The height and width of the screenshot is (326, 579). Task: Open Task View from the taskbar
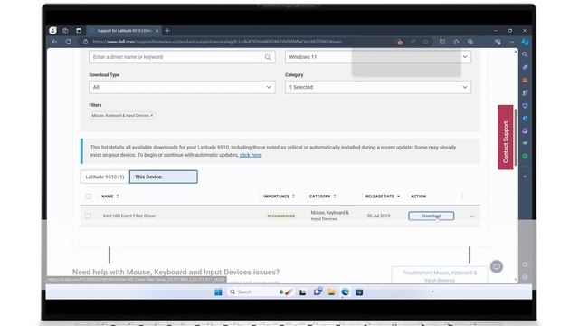pos(302,292)
